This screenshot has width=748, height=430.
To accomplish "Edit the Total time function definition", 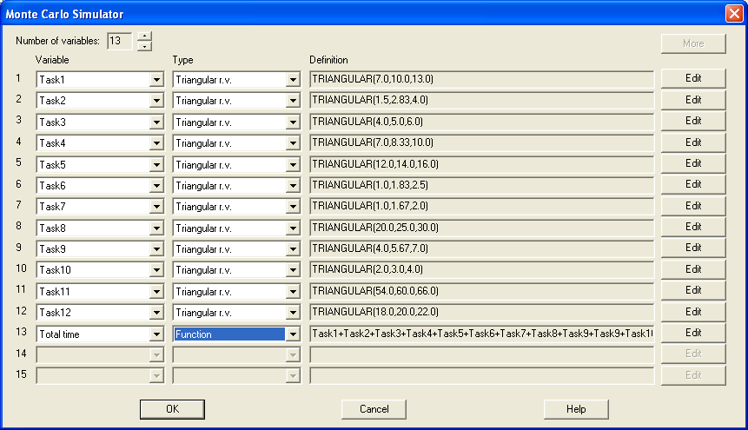I will pos(692,334).
